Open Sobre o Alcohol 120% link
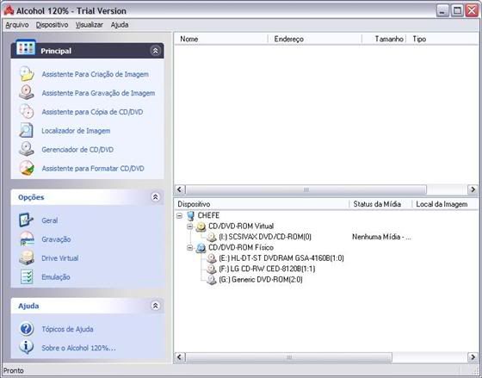Screen dimensions: 482x378 pyautogui.click(x=78, y=348)
